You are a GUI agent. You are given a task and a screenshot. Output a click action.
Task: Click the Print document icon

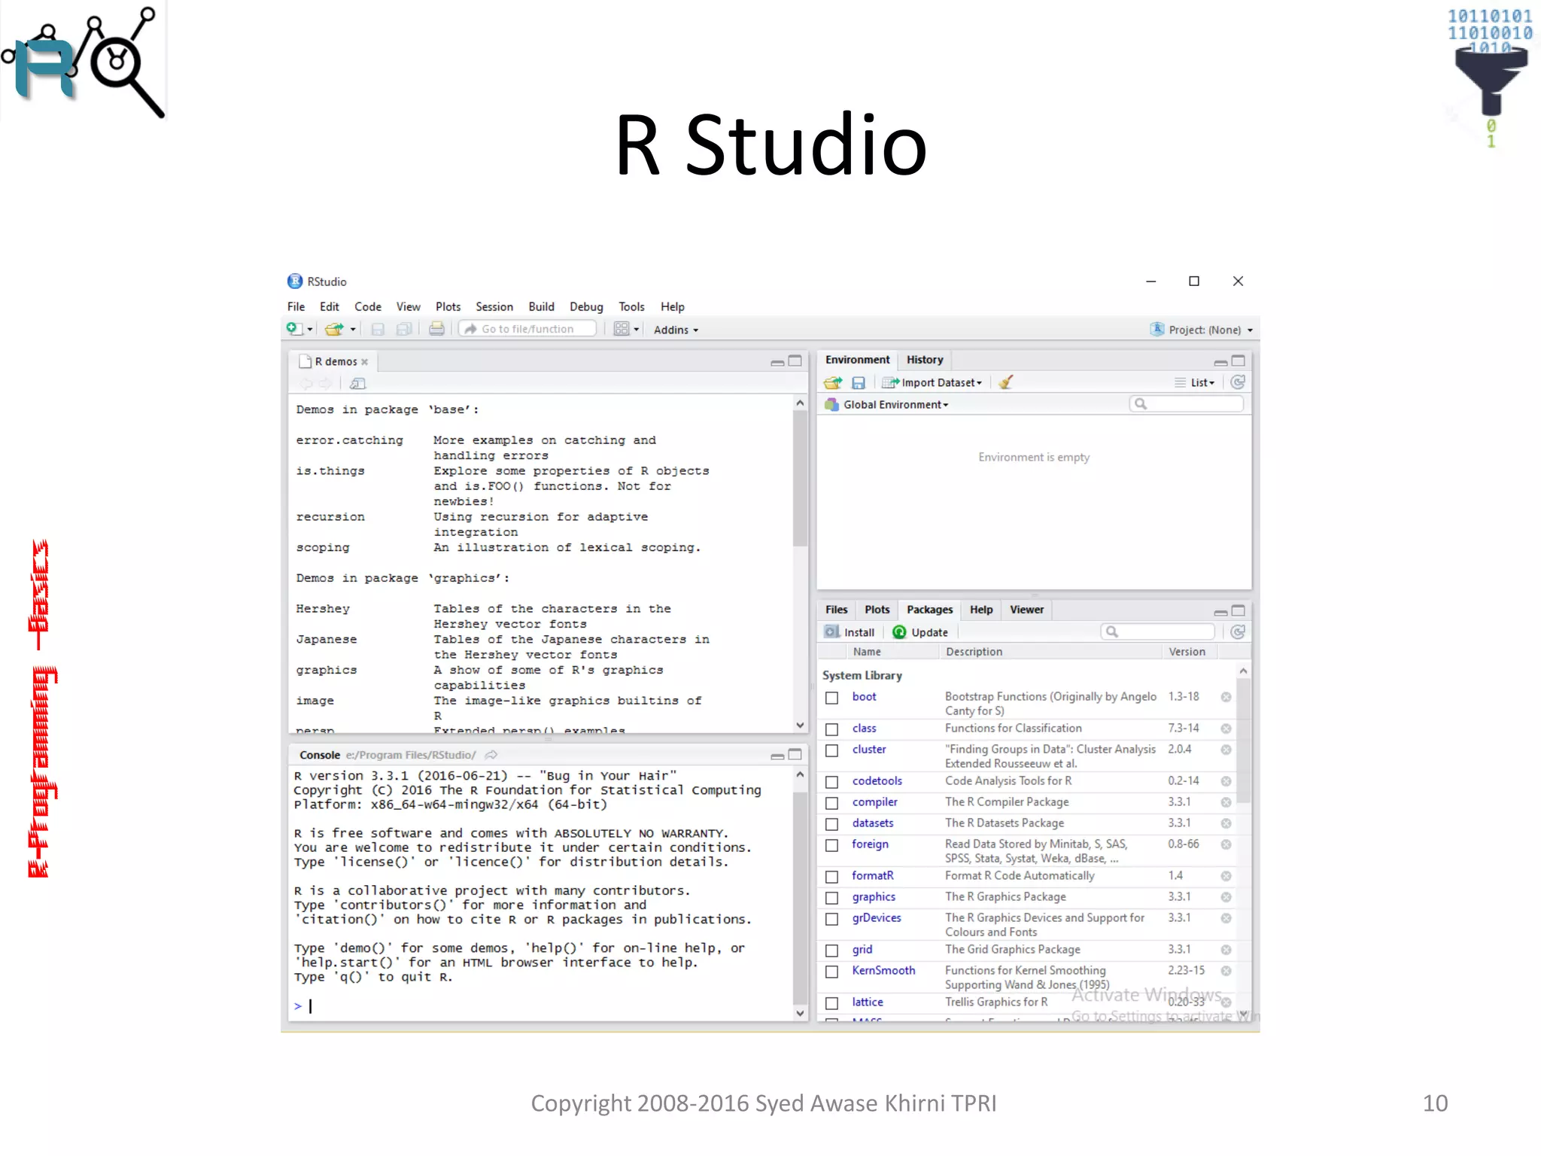[436, 329]
